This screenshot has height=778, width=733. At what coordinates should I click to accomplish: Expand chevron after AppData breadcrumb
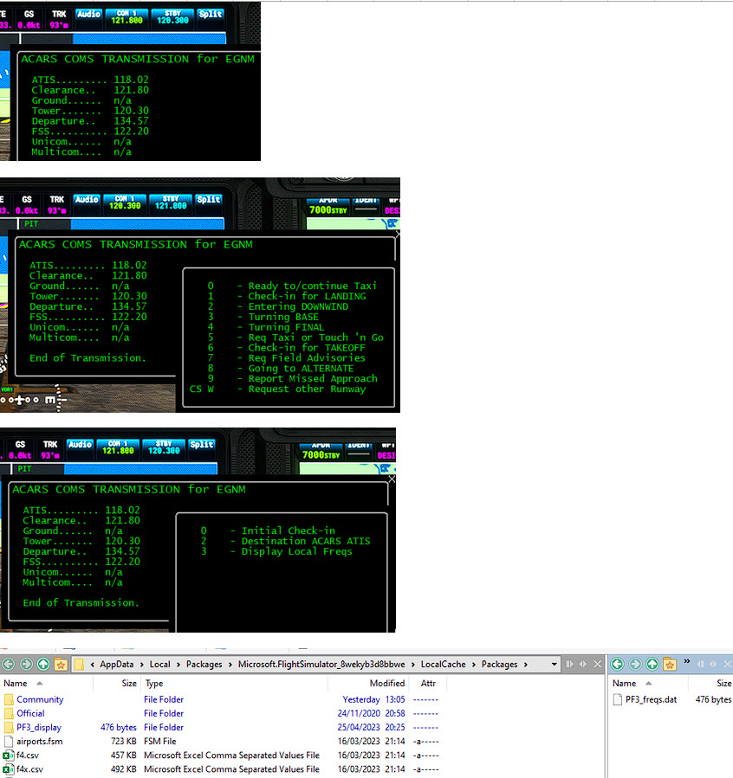click(x=141, y=665)
